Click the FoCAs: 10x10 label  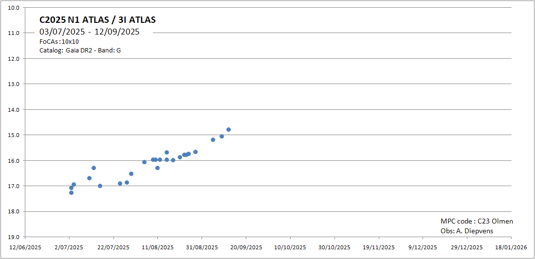[59, 42]
